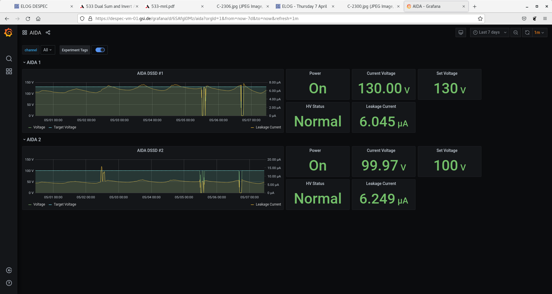Click the Grafana logo home icon
The image size is (552, 294).
click(8, 32)
